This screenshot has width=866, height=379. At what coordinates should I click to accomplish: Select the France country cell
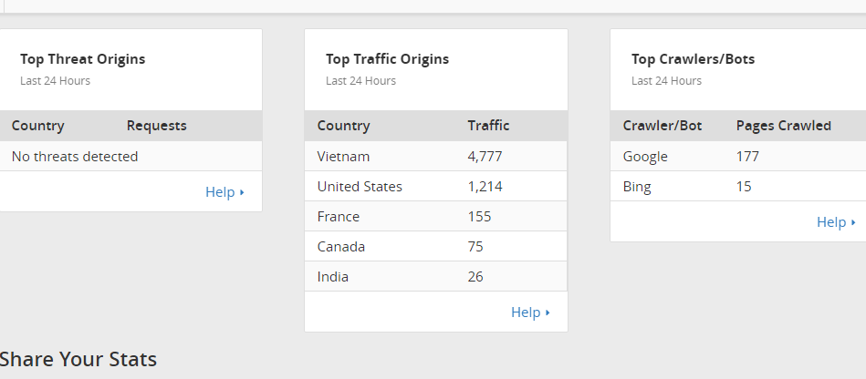coord(338,216)
